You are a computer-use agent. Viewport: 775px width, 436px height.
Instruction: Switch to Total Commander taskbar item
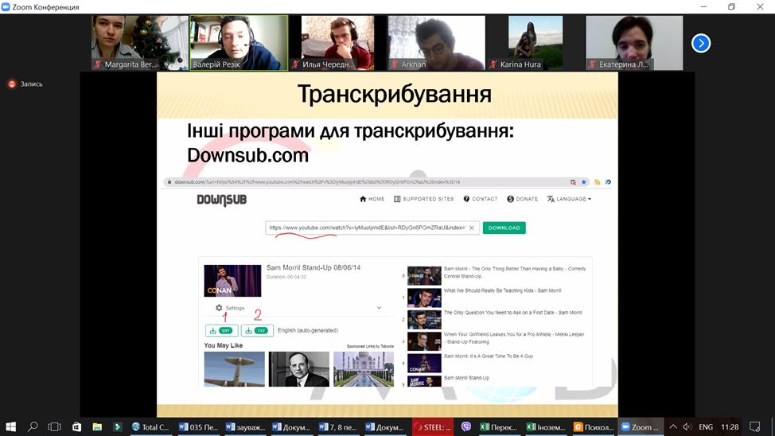(x=150, y=426)
